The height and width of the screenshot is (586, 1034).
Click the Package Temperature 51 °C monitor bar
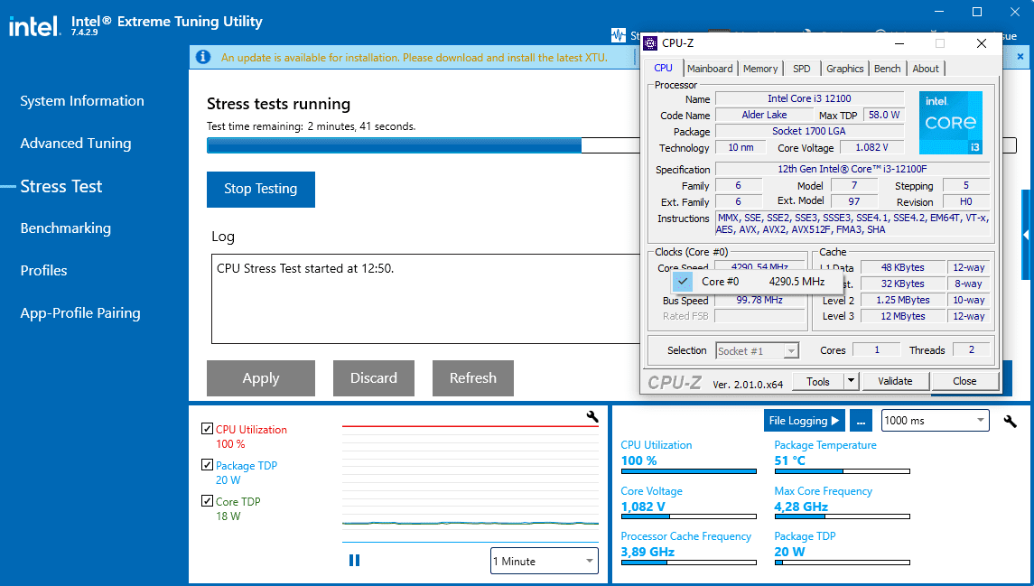[843, 471]
